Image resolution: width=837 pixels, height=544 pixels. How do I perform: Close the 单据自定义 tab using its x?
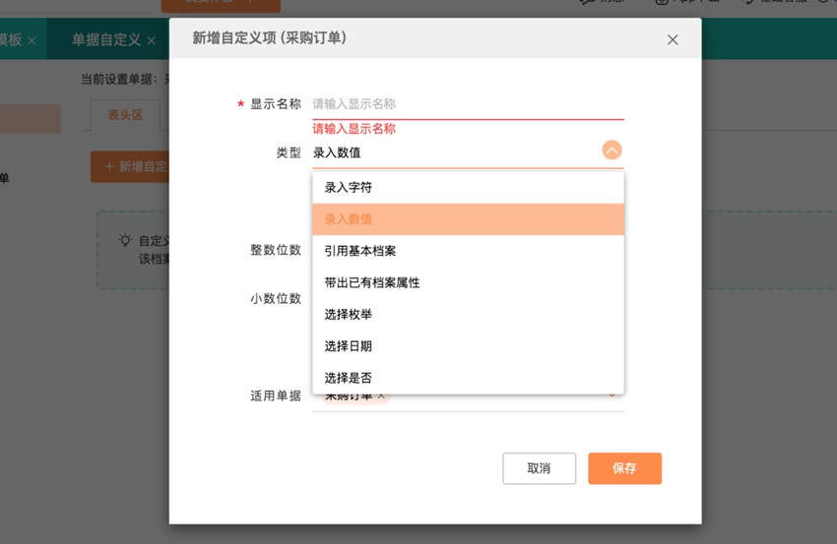[152, 40]
